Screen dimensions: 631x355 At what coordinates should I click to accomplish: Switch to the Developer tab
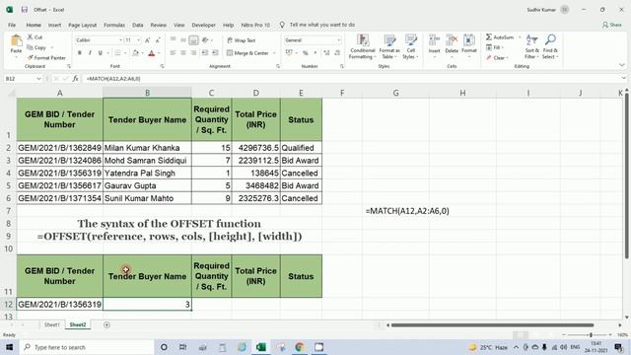coord(204,25)
